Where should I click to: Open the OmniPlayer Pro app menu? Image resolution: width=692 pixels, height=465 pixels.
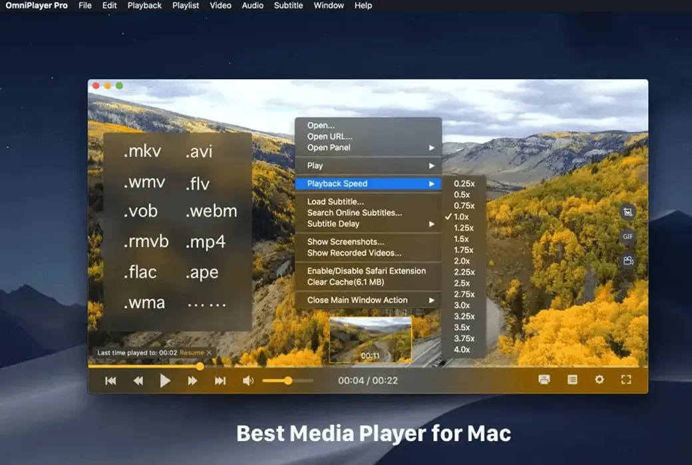(x=37, y=5)
